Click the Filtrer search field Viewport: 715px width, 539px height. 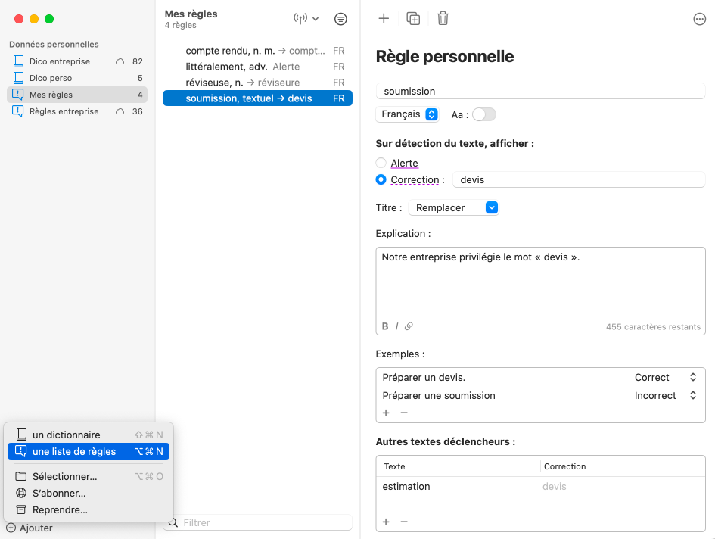coord(265,522)
